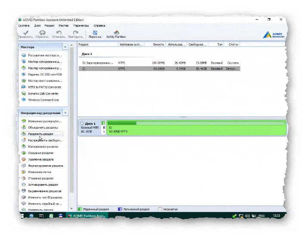Choose Объединять разделы (merge partitions)
The image size is (303, 234).
tap(40, 128)
